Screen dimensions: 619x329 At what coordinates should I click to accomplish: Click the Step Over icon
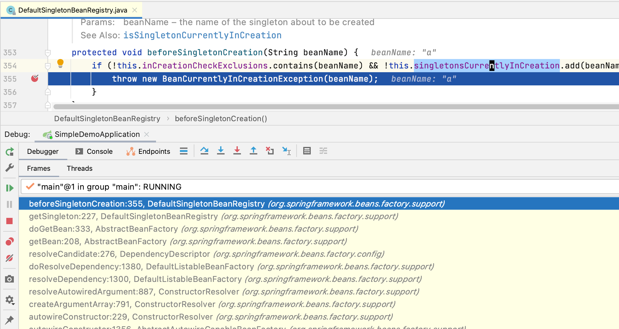[x=204, y=151]
